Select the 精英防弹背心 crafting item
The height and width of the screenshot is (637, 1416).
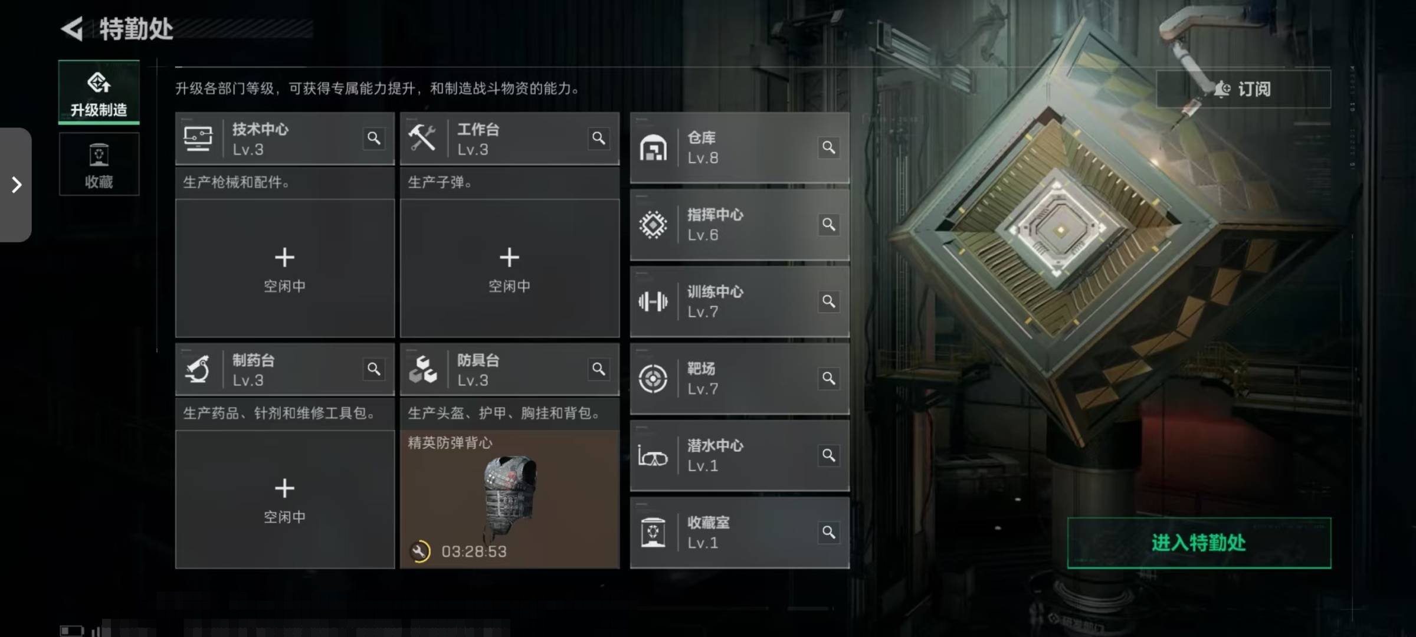point(510,500)
